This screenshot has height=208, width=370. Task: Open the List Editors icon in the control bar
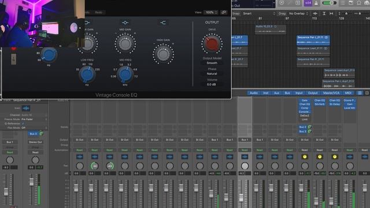click(343, 3)
